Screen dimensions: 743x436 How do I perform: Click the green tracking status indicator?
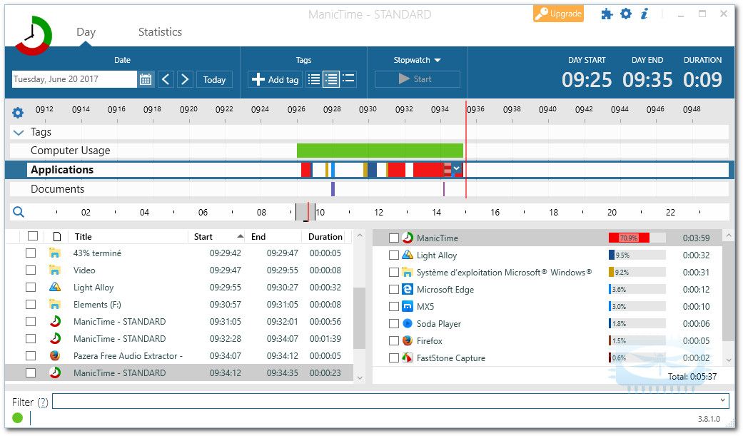tap(18, 418)
